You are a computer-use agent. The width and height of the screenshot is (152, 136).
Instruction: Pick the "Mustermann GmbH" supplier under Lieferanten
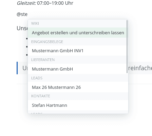point(78,69)
